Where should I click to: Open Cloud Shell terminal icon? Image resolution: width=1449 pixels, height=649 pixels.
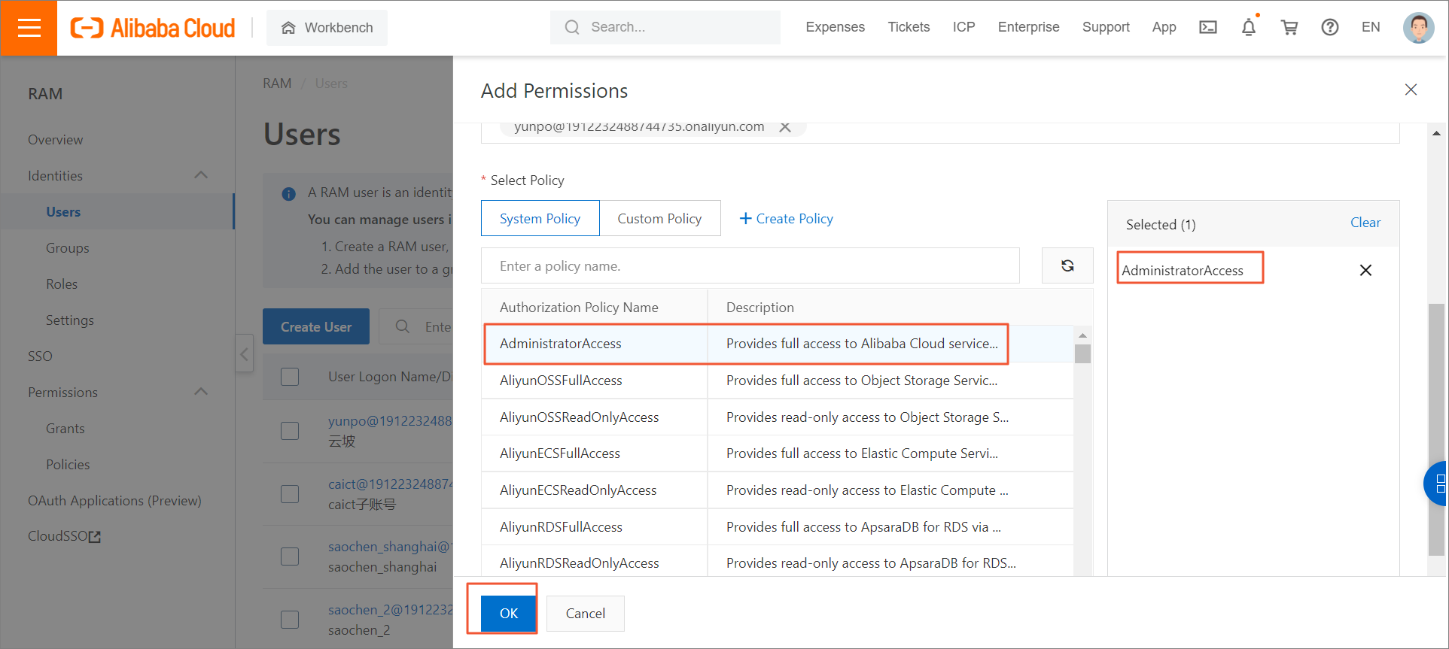pyautogui.click(x=1208, y=27)
